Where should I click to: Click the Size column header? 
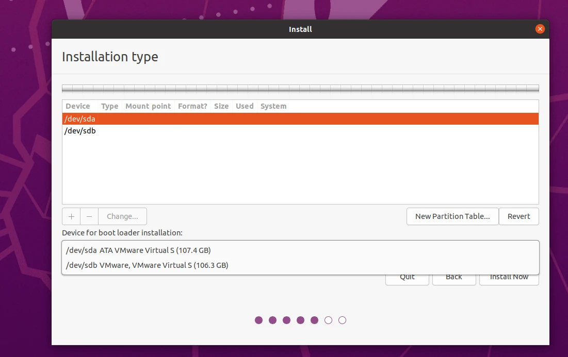[x=221, y=106]
